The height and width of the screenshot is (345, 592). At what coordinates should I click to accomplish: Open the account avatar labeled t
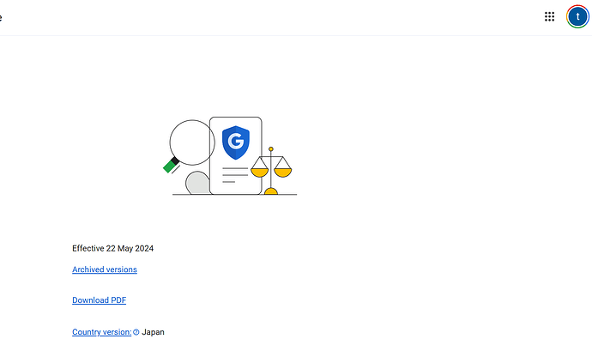[x=577, y=16]
